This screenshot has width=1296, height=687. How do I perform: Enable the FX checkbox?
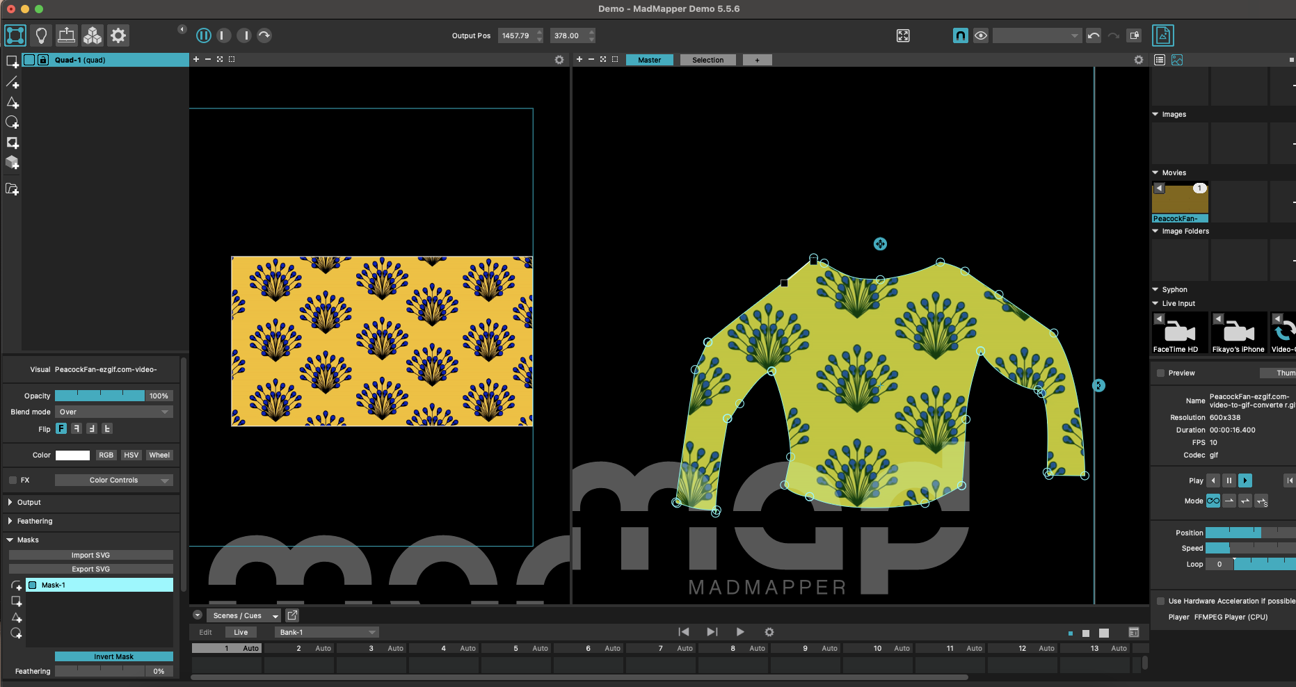[x=13, y=480]
